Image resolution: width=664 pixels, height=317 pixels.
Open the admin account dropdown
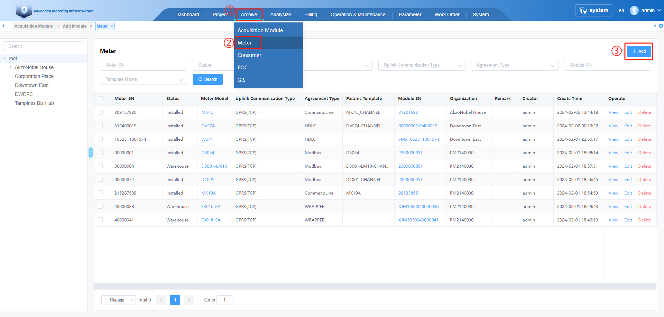(651, 10)
